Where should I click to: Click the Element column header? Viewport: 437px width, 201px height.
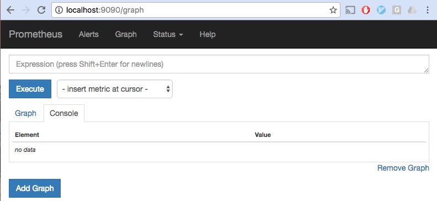pos(27,135)
